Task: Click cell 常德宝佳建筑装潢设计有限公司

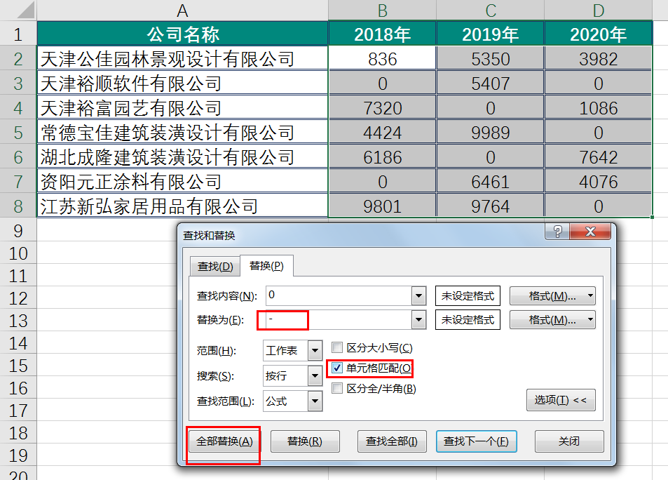Action: pyautogui.click(x=182, y=132)
